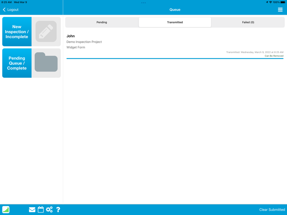Click the Logout link
The height and width of the screenshot is (215, 287).
tap(13, 10)
